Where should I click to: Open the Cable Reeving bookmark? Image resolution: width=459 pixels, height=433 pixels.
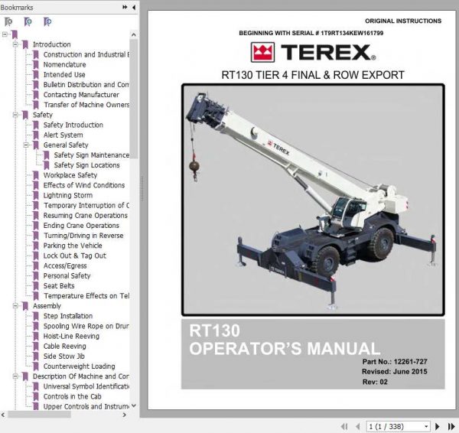click(x=65, y=346)
